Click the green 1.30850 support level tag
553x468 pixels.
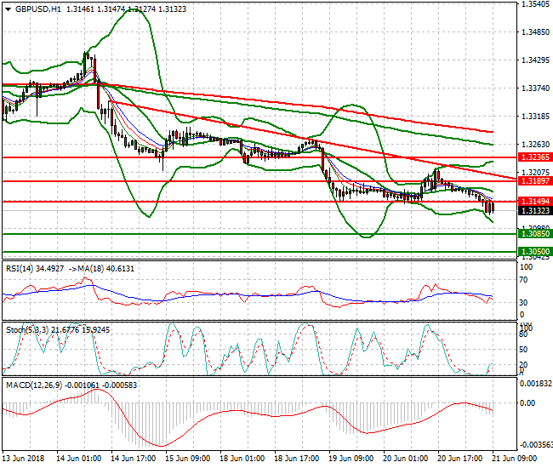(x=535, y=233)
